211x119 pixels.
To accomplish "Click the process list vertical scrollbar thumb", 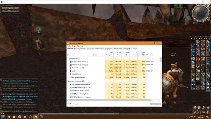I will (161, 60).
